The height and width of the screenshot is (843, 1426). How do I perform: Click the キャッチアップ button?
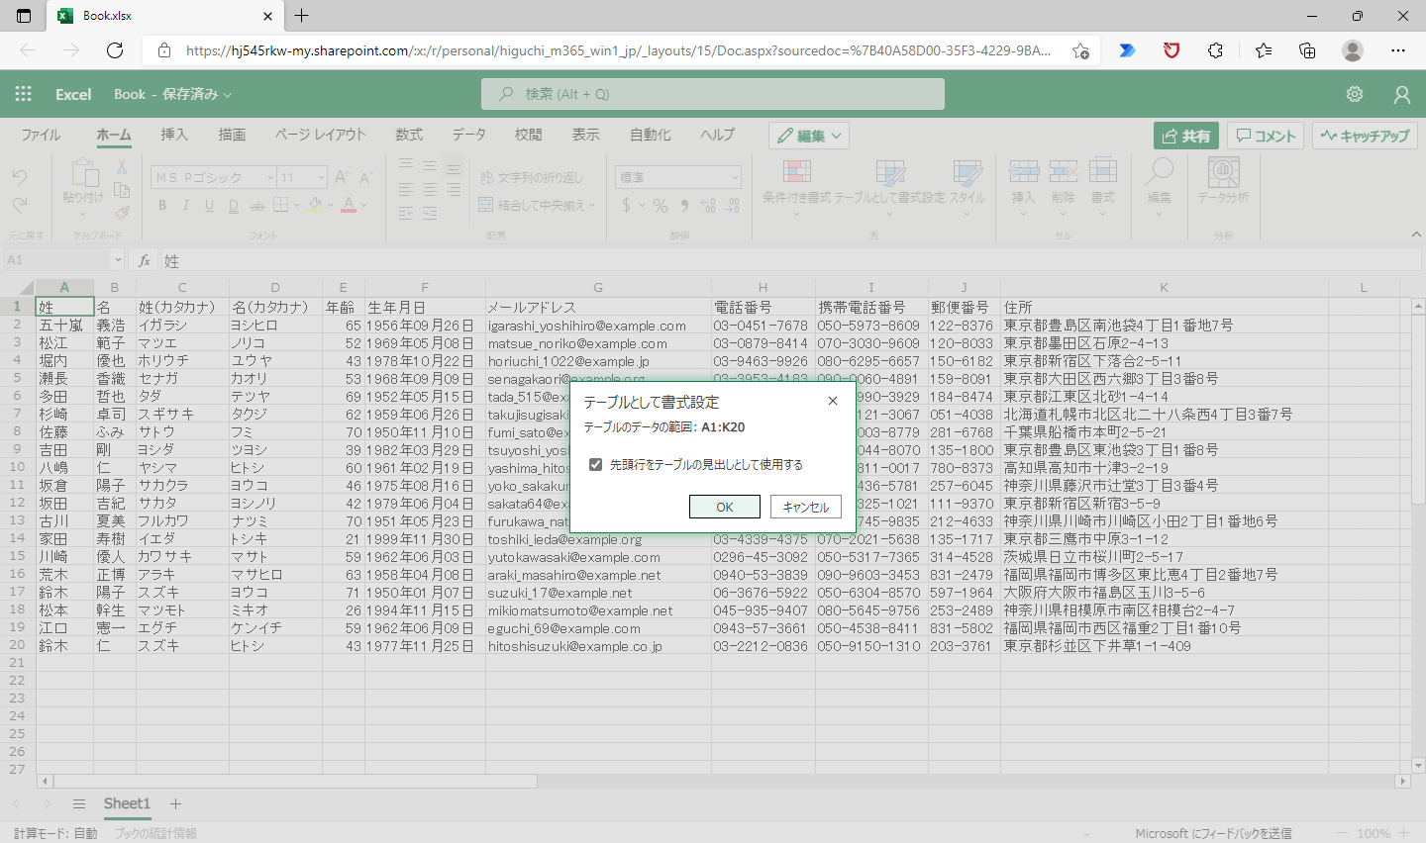1365,136
